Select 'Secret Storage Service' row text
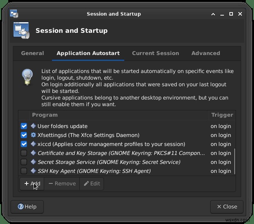The height and width of the screenshot is (224, 254). pyautogui.click(x=109, y=162)
